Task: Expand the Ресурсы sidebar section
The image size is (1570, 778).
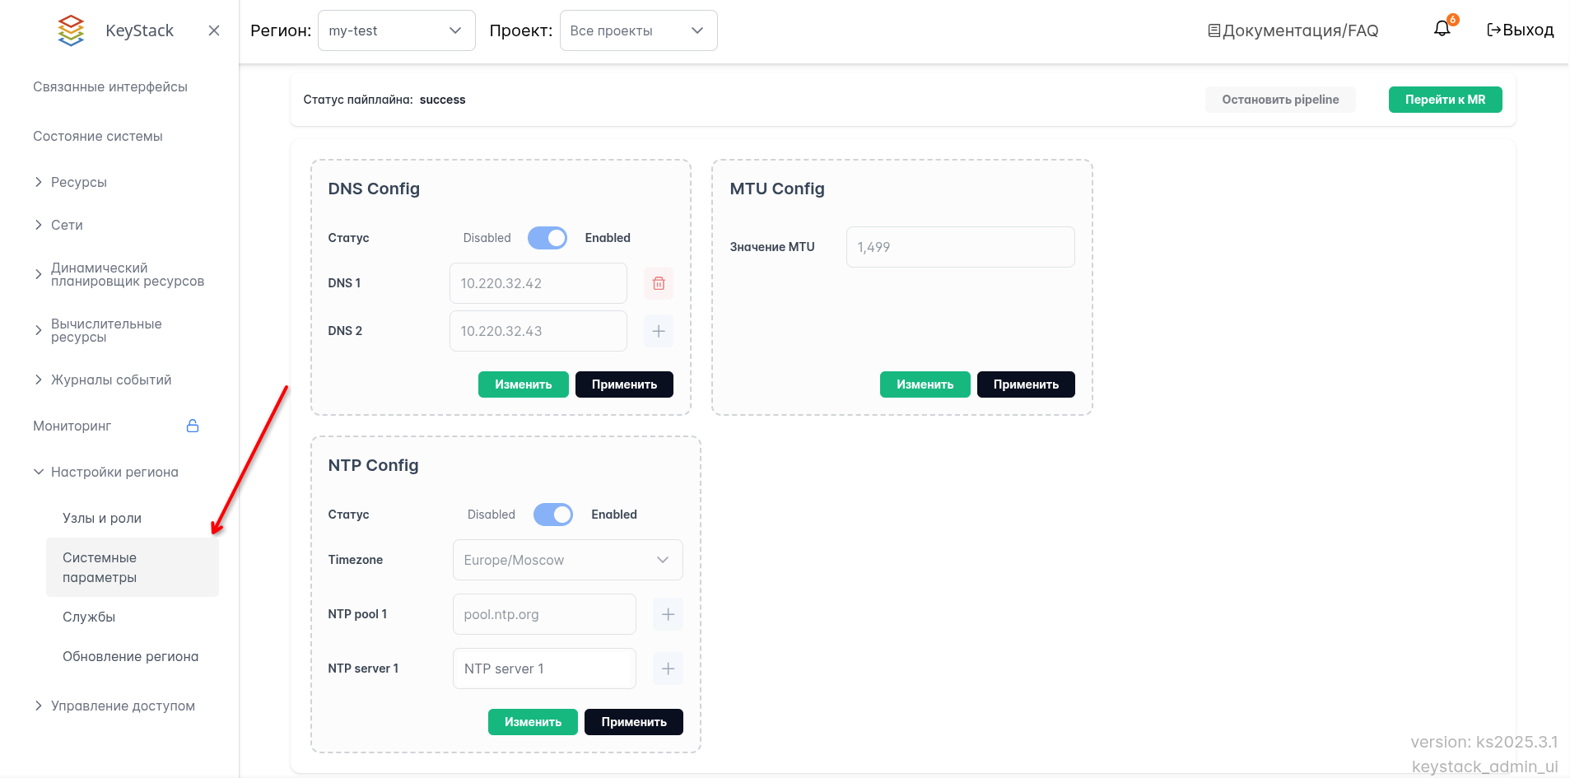Action: (78, 182)
